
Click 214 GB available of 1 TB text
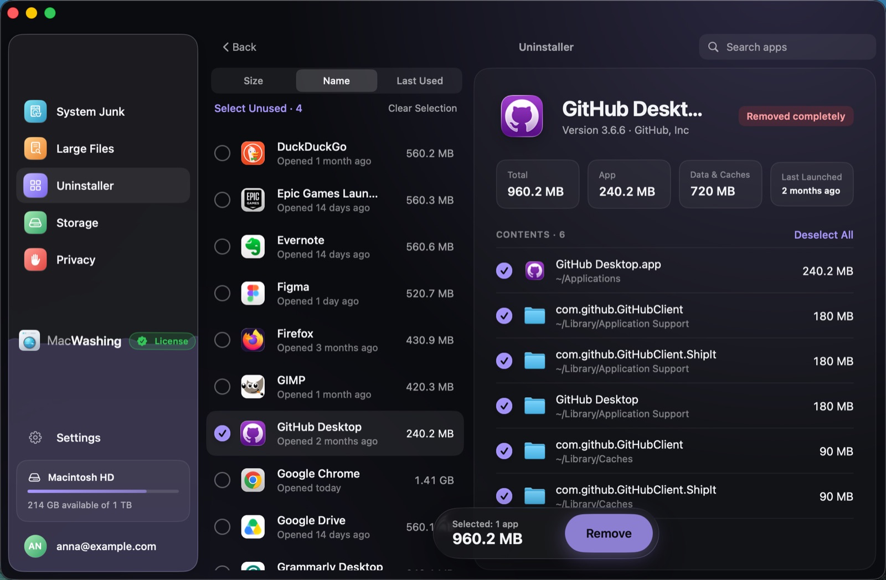80,505
